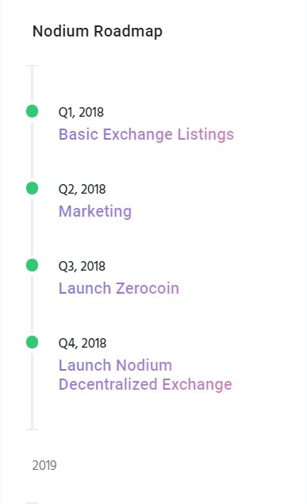Click the Q2, 2018 green timeline dot

point(32,188)
